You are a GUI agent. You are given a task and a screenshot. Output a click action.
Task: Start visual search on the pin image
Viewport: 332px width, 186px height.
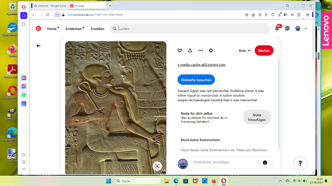click(157, 166)
